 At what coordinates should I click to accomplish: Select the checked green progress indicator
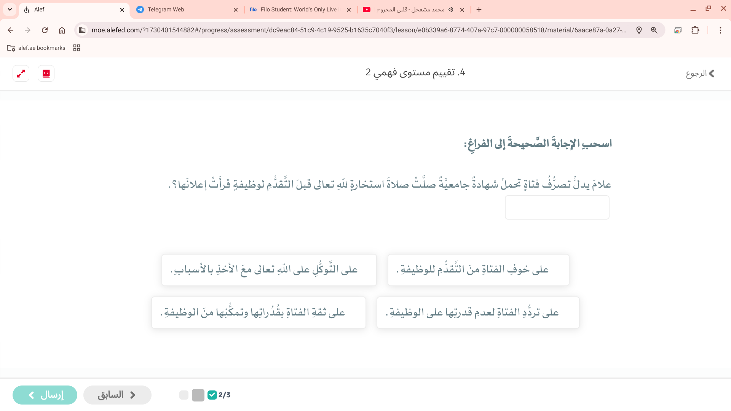212,395
